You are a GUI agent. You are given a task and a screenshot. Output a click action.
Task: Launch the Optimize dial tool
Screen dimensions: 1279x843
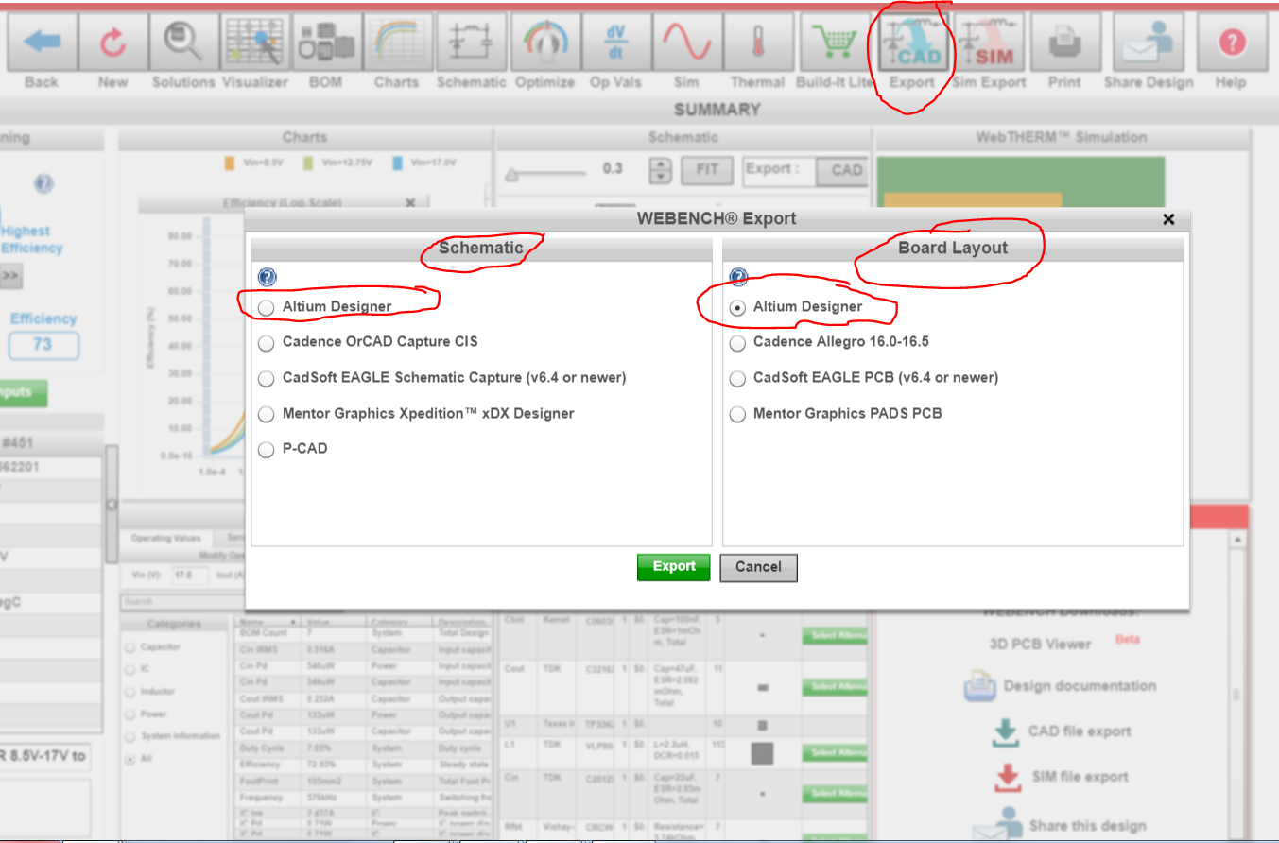pos(545,42)
